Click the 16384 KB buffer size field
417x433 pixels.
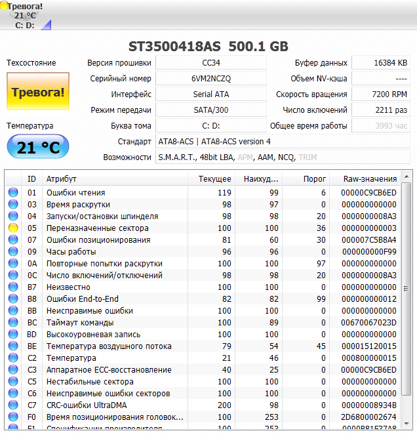(381, 63)
